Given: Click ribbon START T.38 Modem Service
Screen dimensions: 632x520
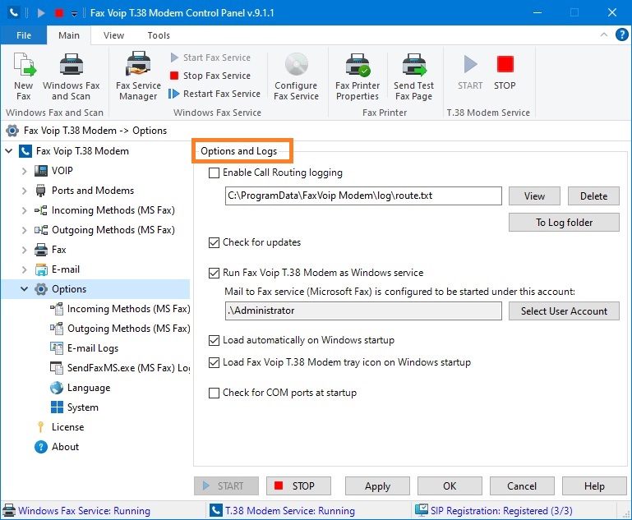Looking at the screenshot, I should [470, 73].
